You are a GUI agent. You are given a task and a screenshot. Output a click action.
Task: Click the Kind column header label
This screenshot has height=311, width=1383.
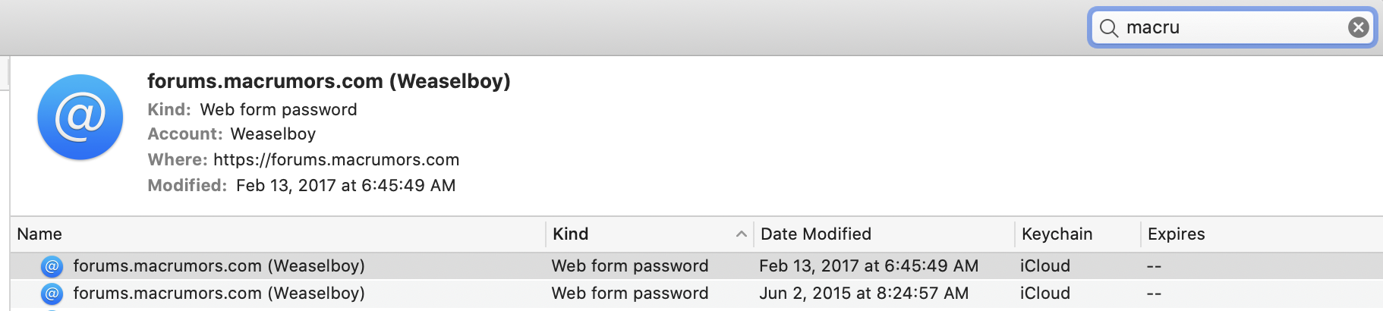click(571, 234)
